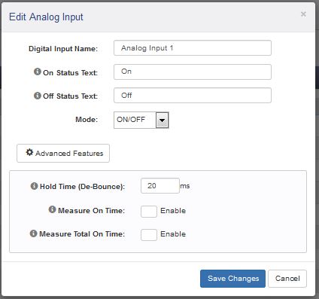Click the info icon beside Off Status Text
Image resolution: width=319 pixels, height=299 pixels.
tap(38, 96)
